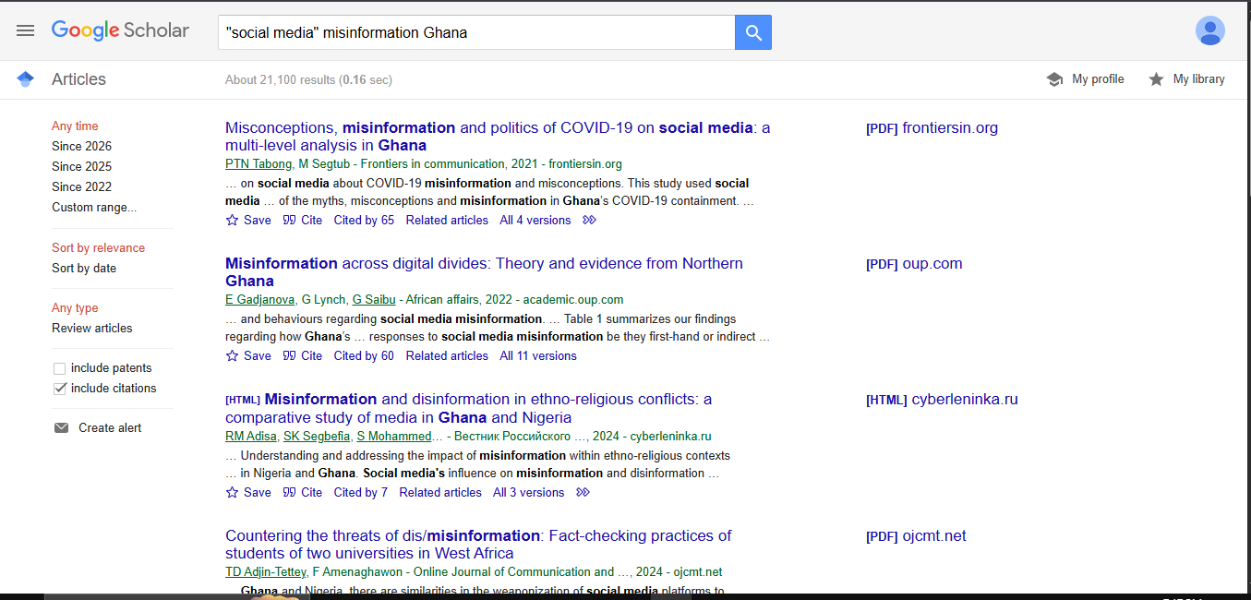
Task: Check the include patents checkbox
Action: tap(60, 368)
